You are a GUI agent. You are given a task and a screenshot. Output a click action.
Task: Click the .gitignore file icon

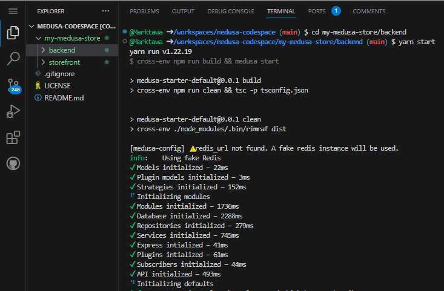coord(38,74)
